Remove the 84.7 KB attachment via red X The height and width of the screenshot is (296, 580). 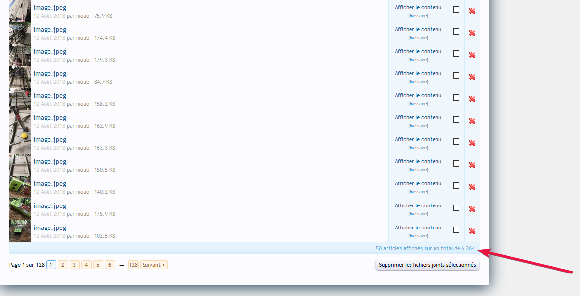coord(472,77)
